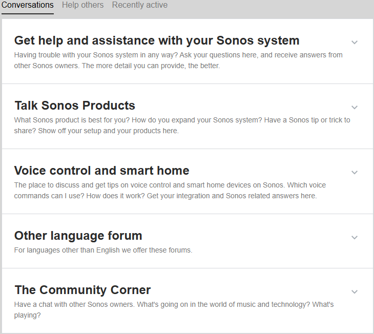Click the 'playing?' text under Community Corner

[x=28, y=316]
